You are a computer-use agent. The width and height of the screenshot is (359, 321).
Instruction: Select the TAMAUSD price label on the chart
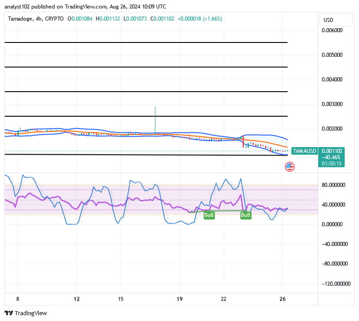pyautogui.click(x=304, y=151)
